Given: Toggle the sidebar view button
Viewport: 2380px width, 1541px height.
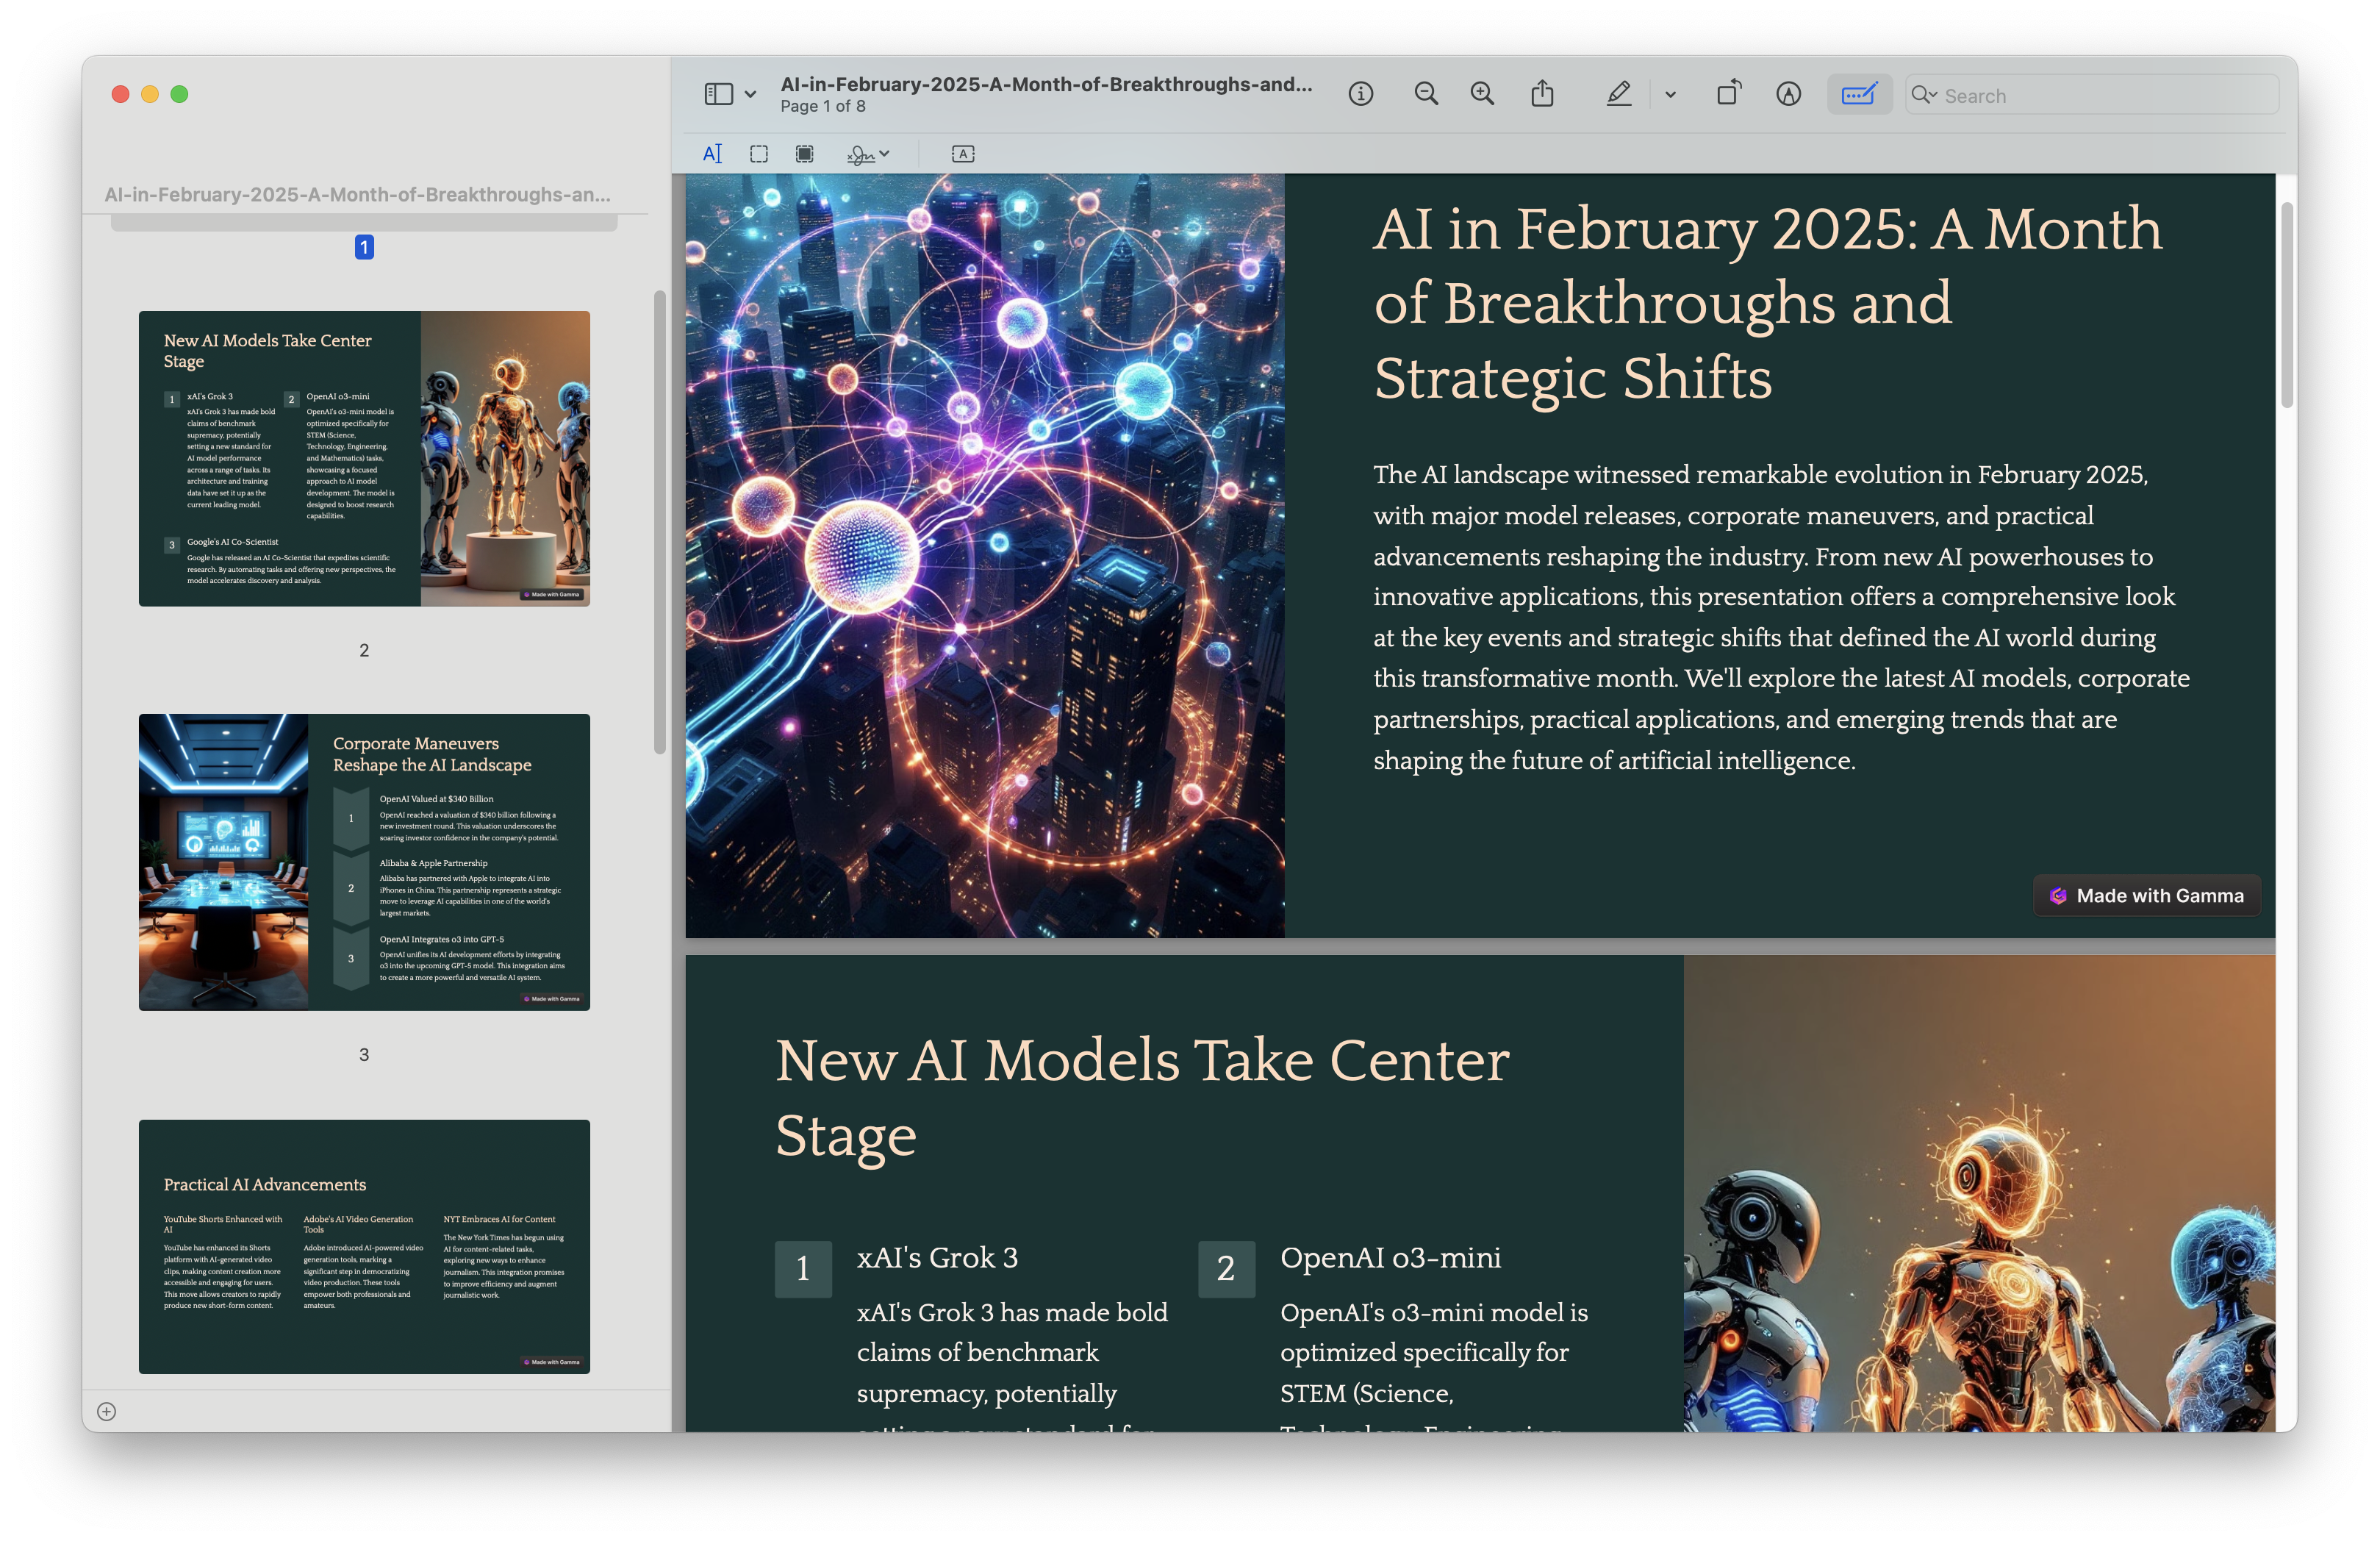Looking at the screenshot, I should pos(718,94).
